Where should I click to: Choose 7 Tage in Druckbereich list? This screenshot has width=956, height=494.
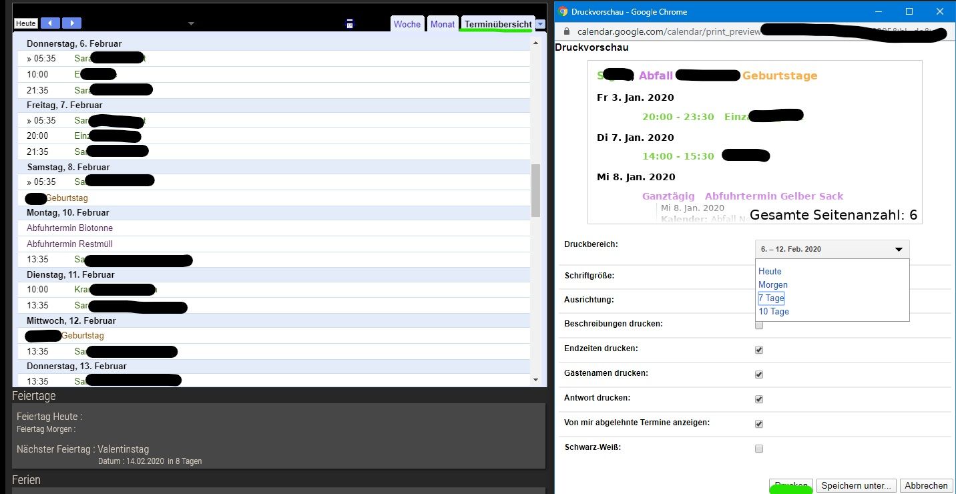click(x=771, y=298)
